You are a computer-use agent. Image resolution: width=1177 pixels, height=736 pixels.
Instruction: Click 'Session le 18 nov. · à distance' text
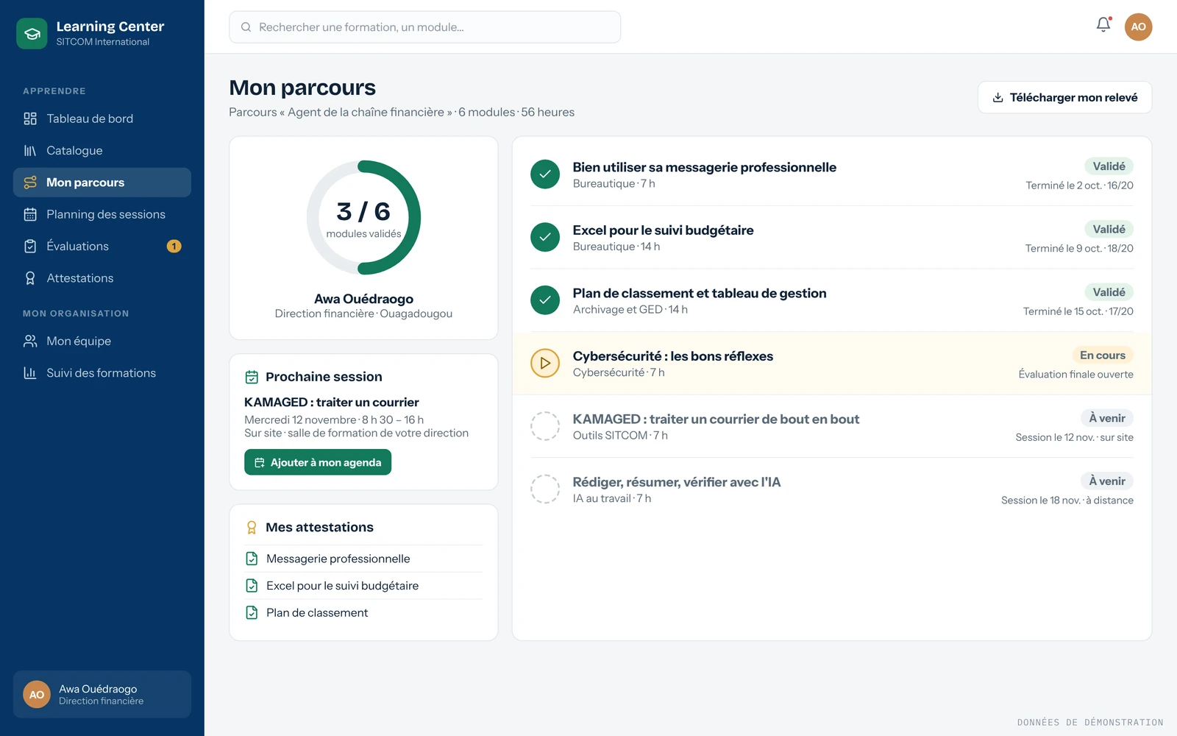click(x=1067, y=500)
